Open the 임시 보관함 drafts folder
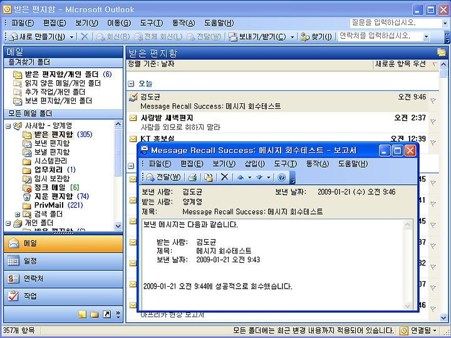 point(46,178)
